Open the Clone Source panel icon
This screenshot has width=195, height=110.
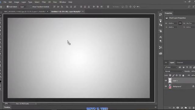tap(161, 31)
